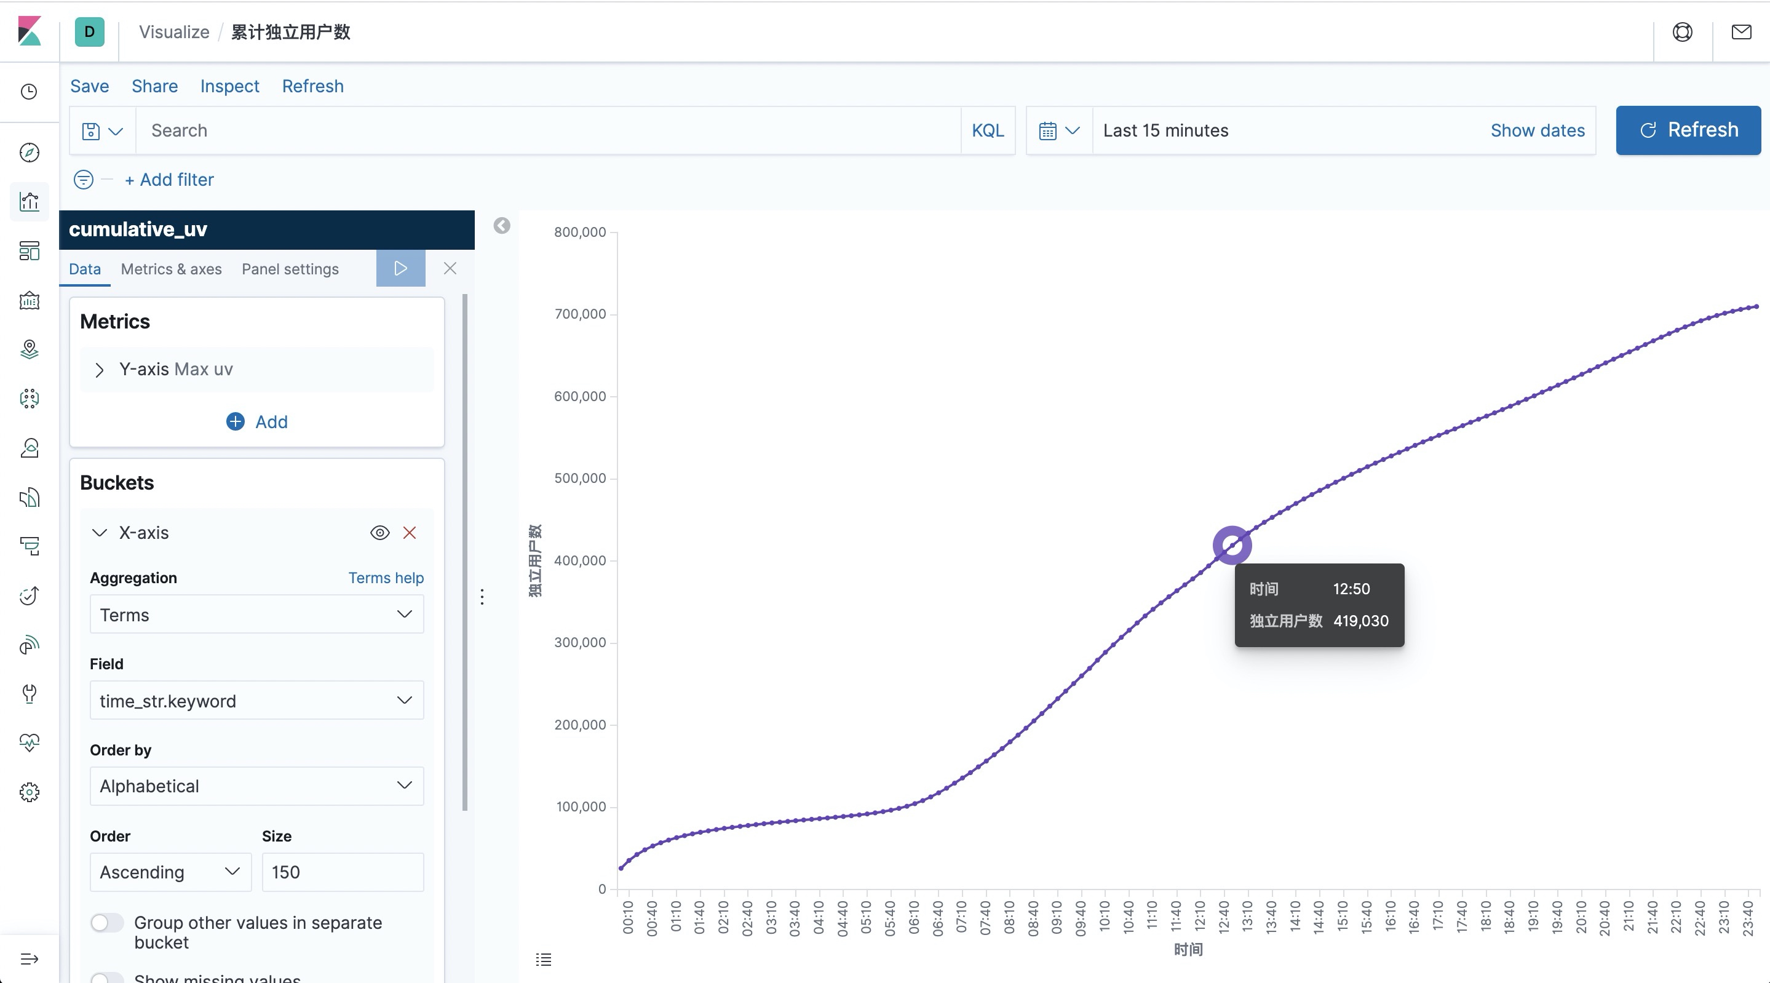Screen dimensions: 1770x983
Task: Open the Order by Alphabetical dropdown
Action: (x=256, y=786)
